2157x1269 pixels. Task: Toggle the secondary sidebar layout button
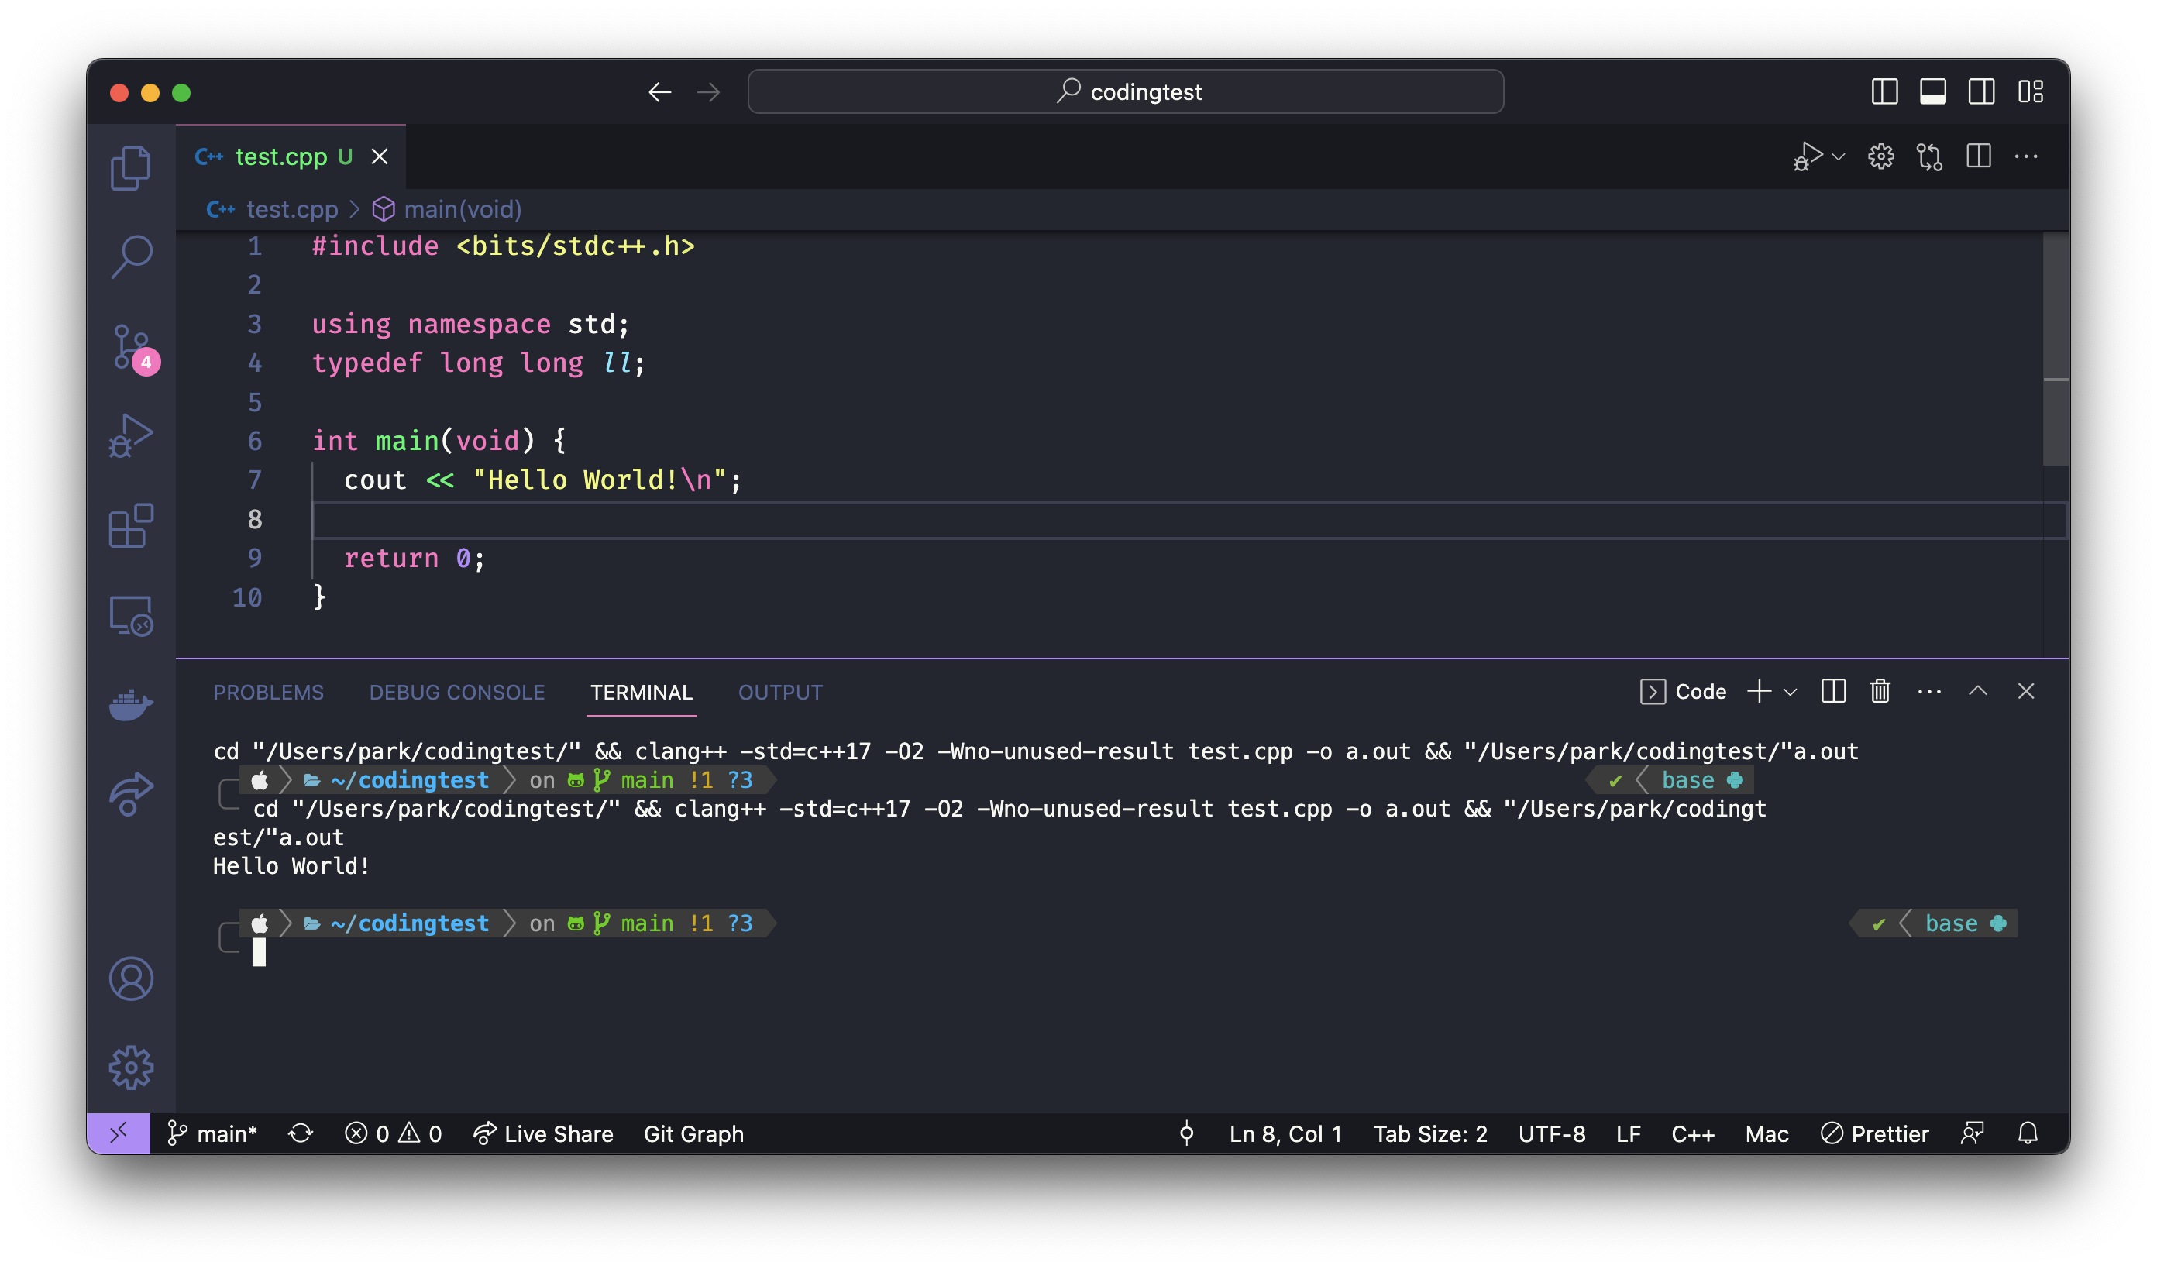(1980, 91)
